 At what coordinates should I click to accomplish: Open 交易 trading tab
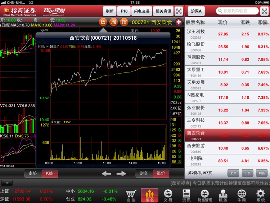click(168, 195)
